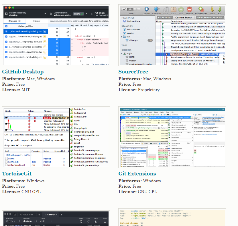The width and height of the screenshot is (238, 226).
Task: Collapse the 'origin' remote in SourceTree
Action: 122,53
